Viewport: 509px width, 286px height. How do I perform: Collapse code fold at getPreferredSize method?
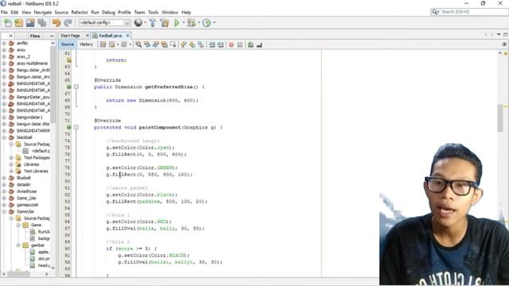[76, 87]
